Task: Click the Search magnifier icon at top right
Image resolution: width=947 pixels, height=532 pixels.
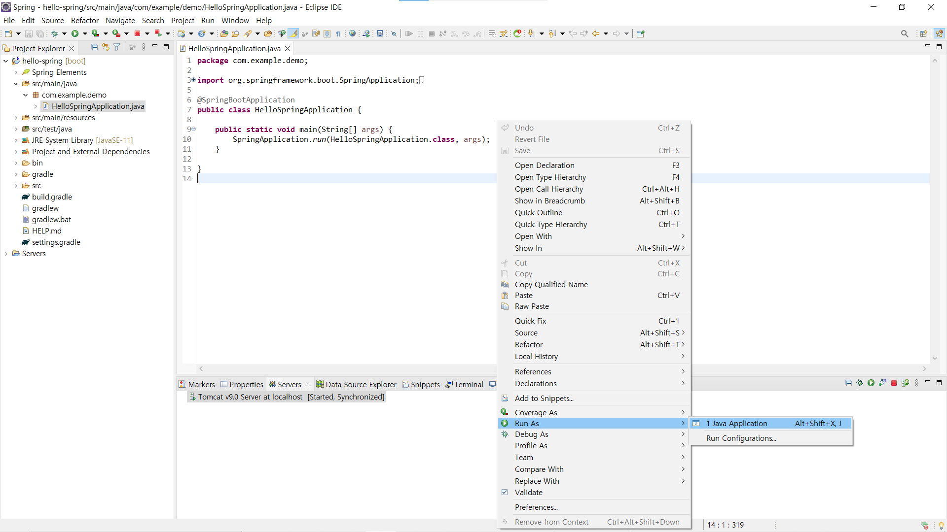Action: click(904, 33)
